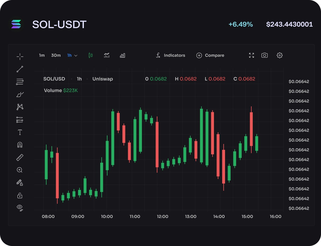This screenshot has height=246, width=321.
Task: Click the zoom in magnifier icon
Action: (20, 170)
